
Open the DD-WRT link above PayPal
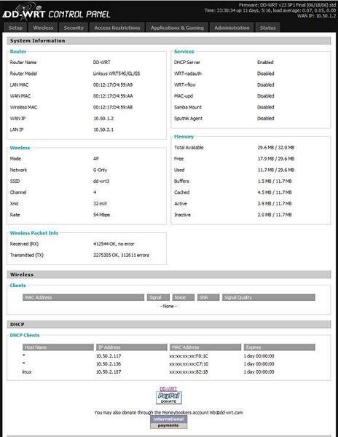click(168, 388)
